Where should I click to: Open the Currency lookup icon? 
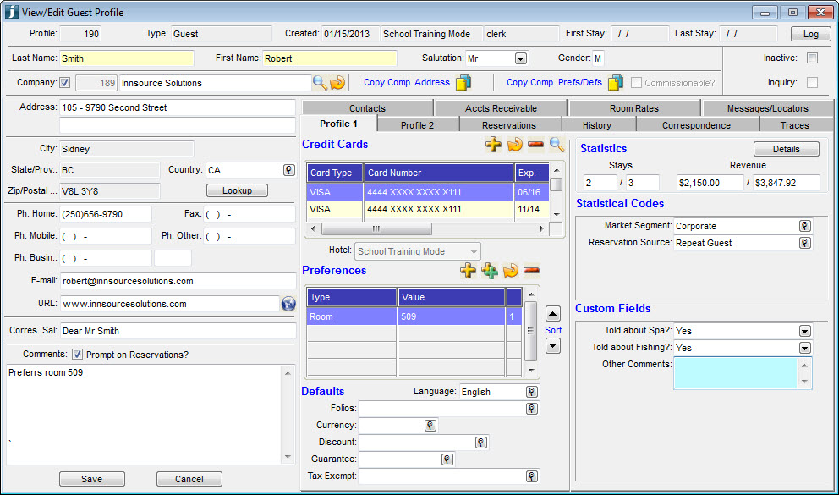pyautogui.click(x=430, y=426)
